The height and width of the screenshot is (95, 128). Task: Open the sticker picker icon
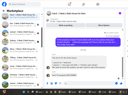[56, 83]
